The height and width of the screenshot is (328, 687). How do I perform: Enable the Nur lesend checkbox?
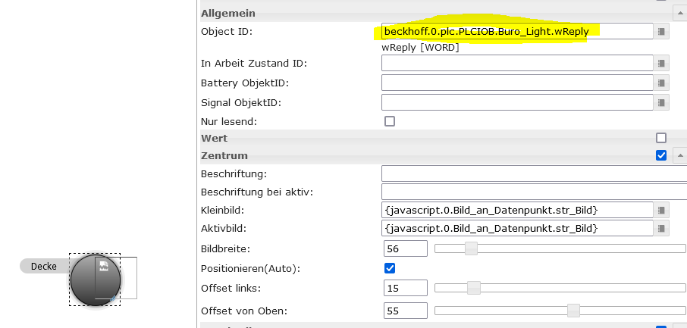pos(390,121)
